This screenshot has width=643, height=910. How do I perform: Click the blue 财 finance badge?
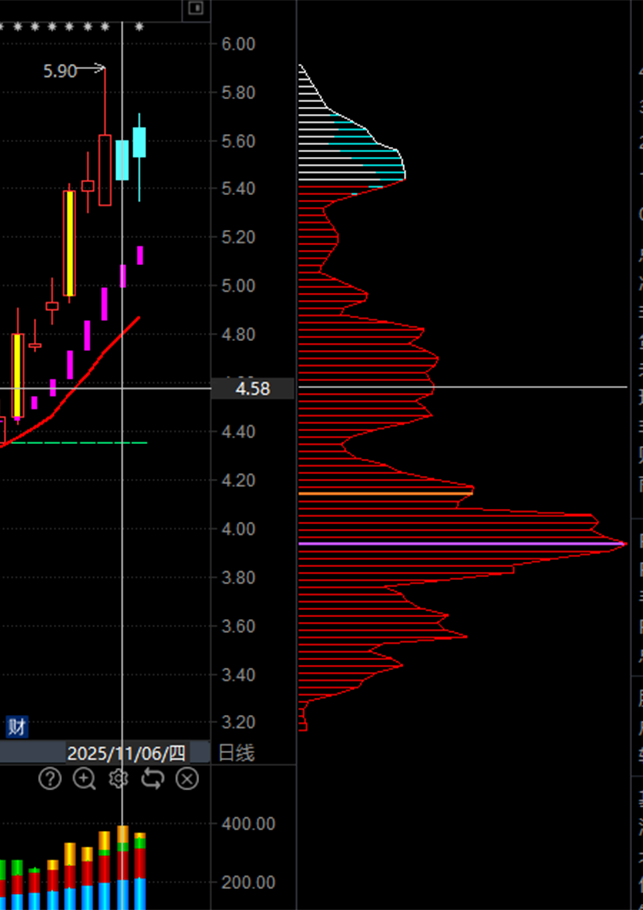[x=17, y=727]
